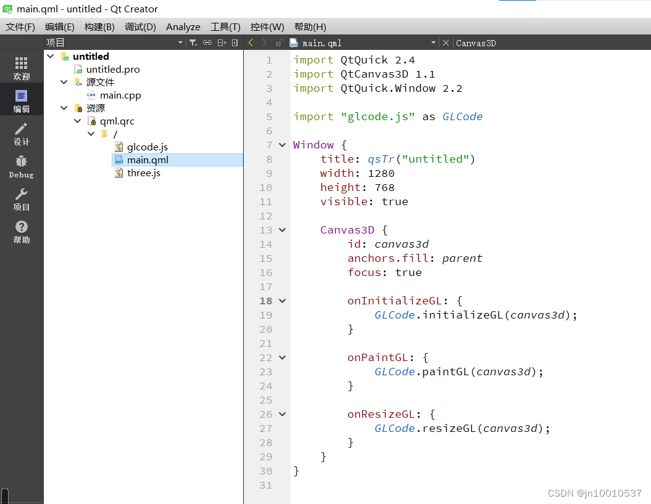The height and width of the screenshot is (504, 651).
Task: Open the 调试(D) menu
Action: point(140,27)
